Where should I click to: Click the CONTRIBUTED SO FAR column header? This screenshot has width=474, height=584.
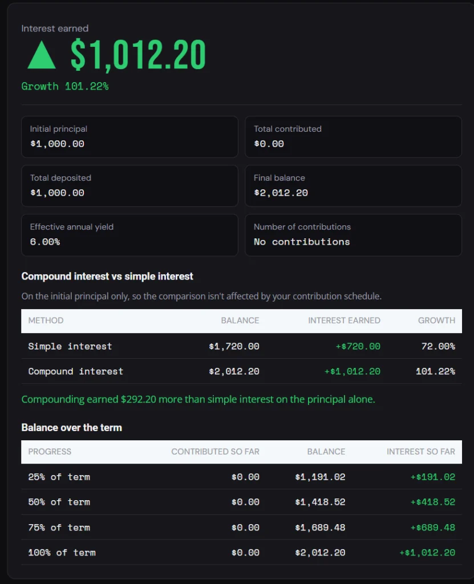coord(216,452)
